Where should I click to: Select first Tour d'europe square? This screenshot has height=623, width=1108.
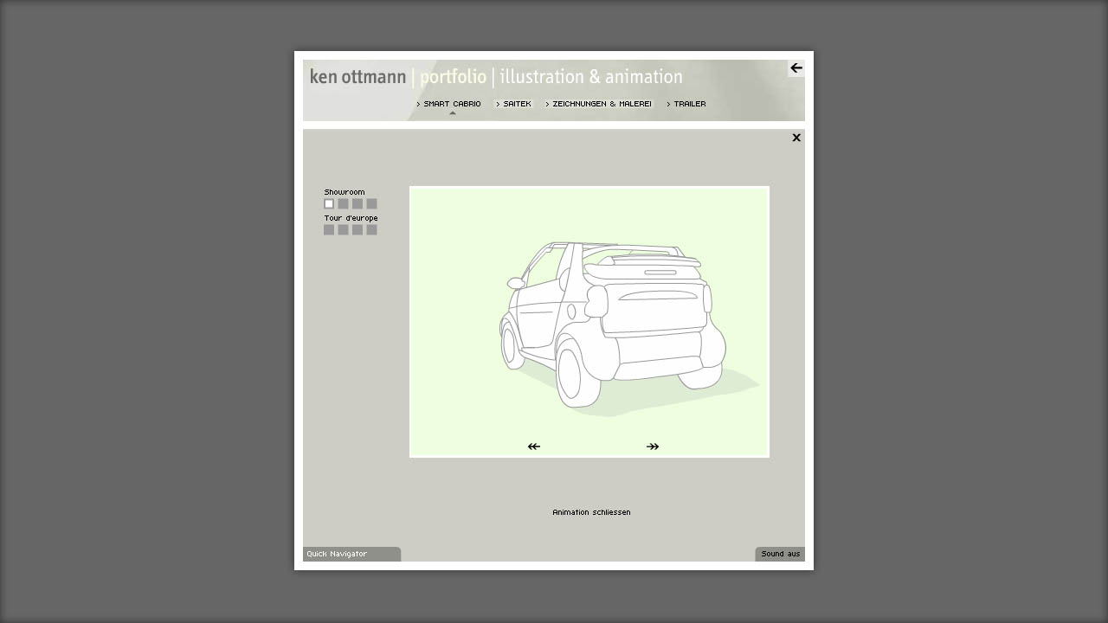click(329, 230)
